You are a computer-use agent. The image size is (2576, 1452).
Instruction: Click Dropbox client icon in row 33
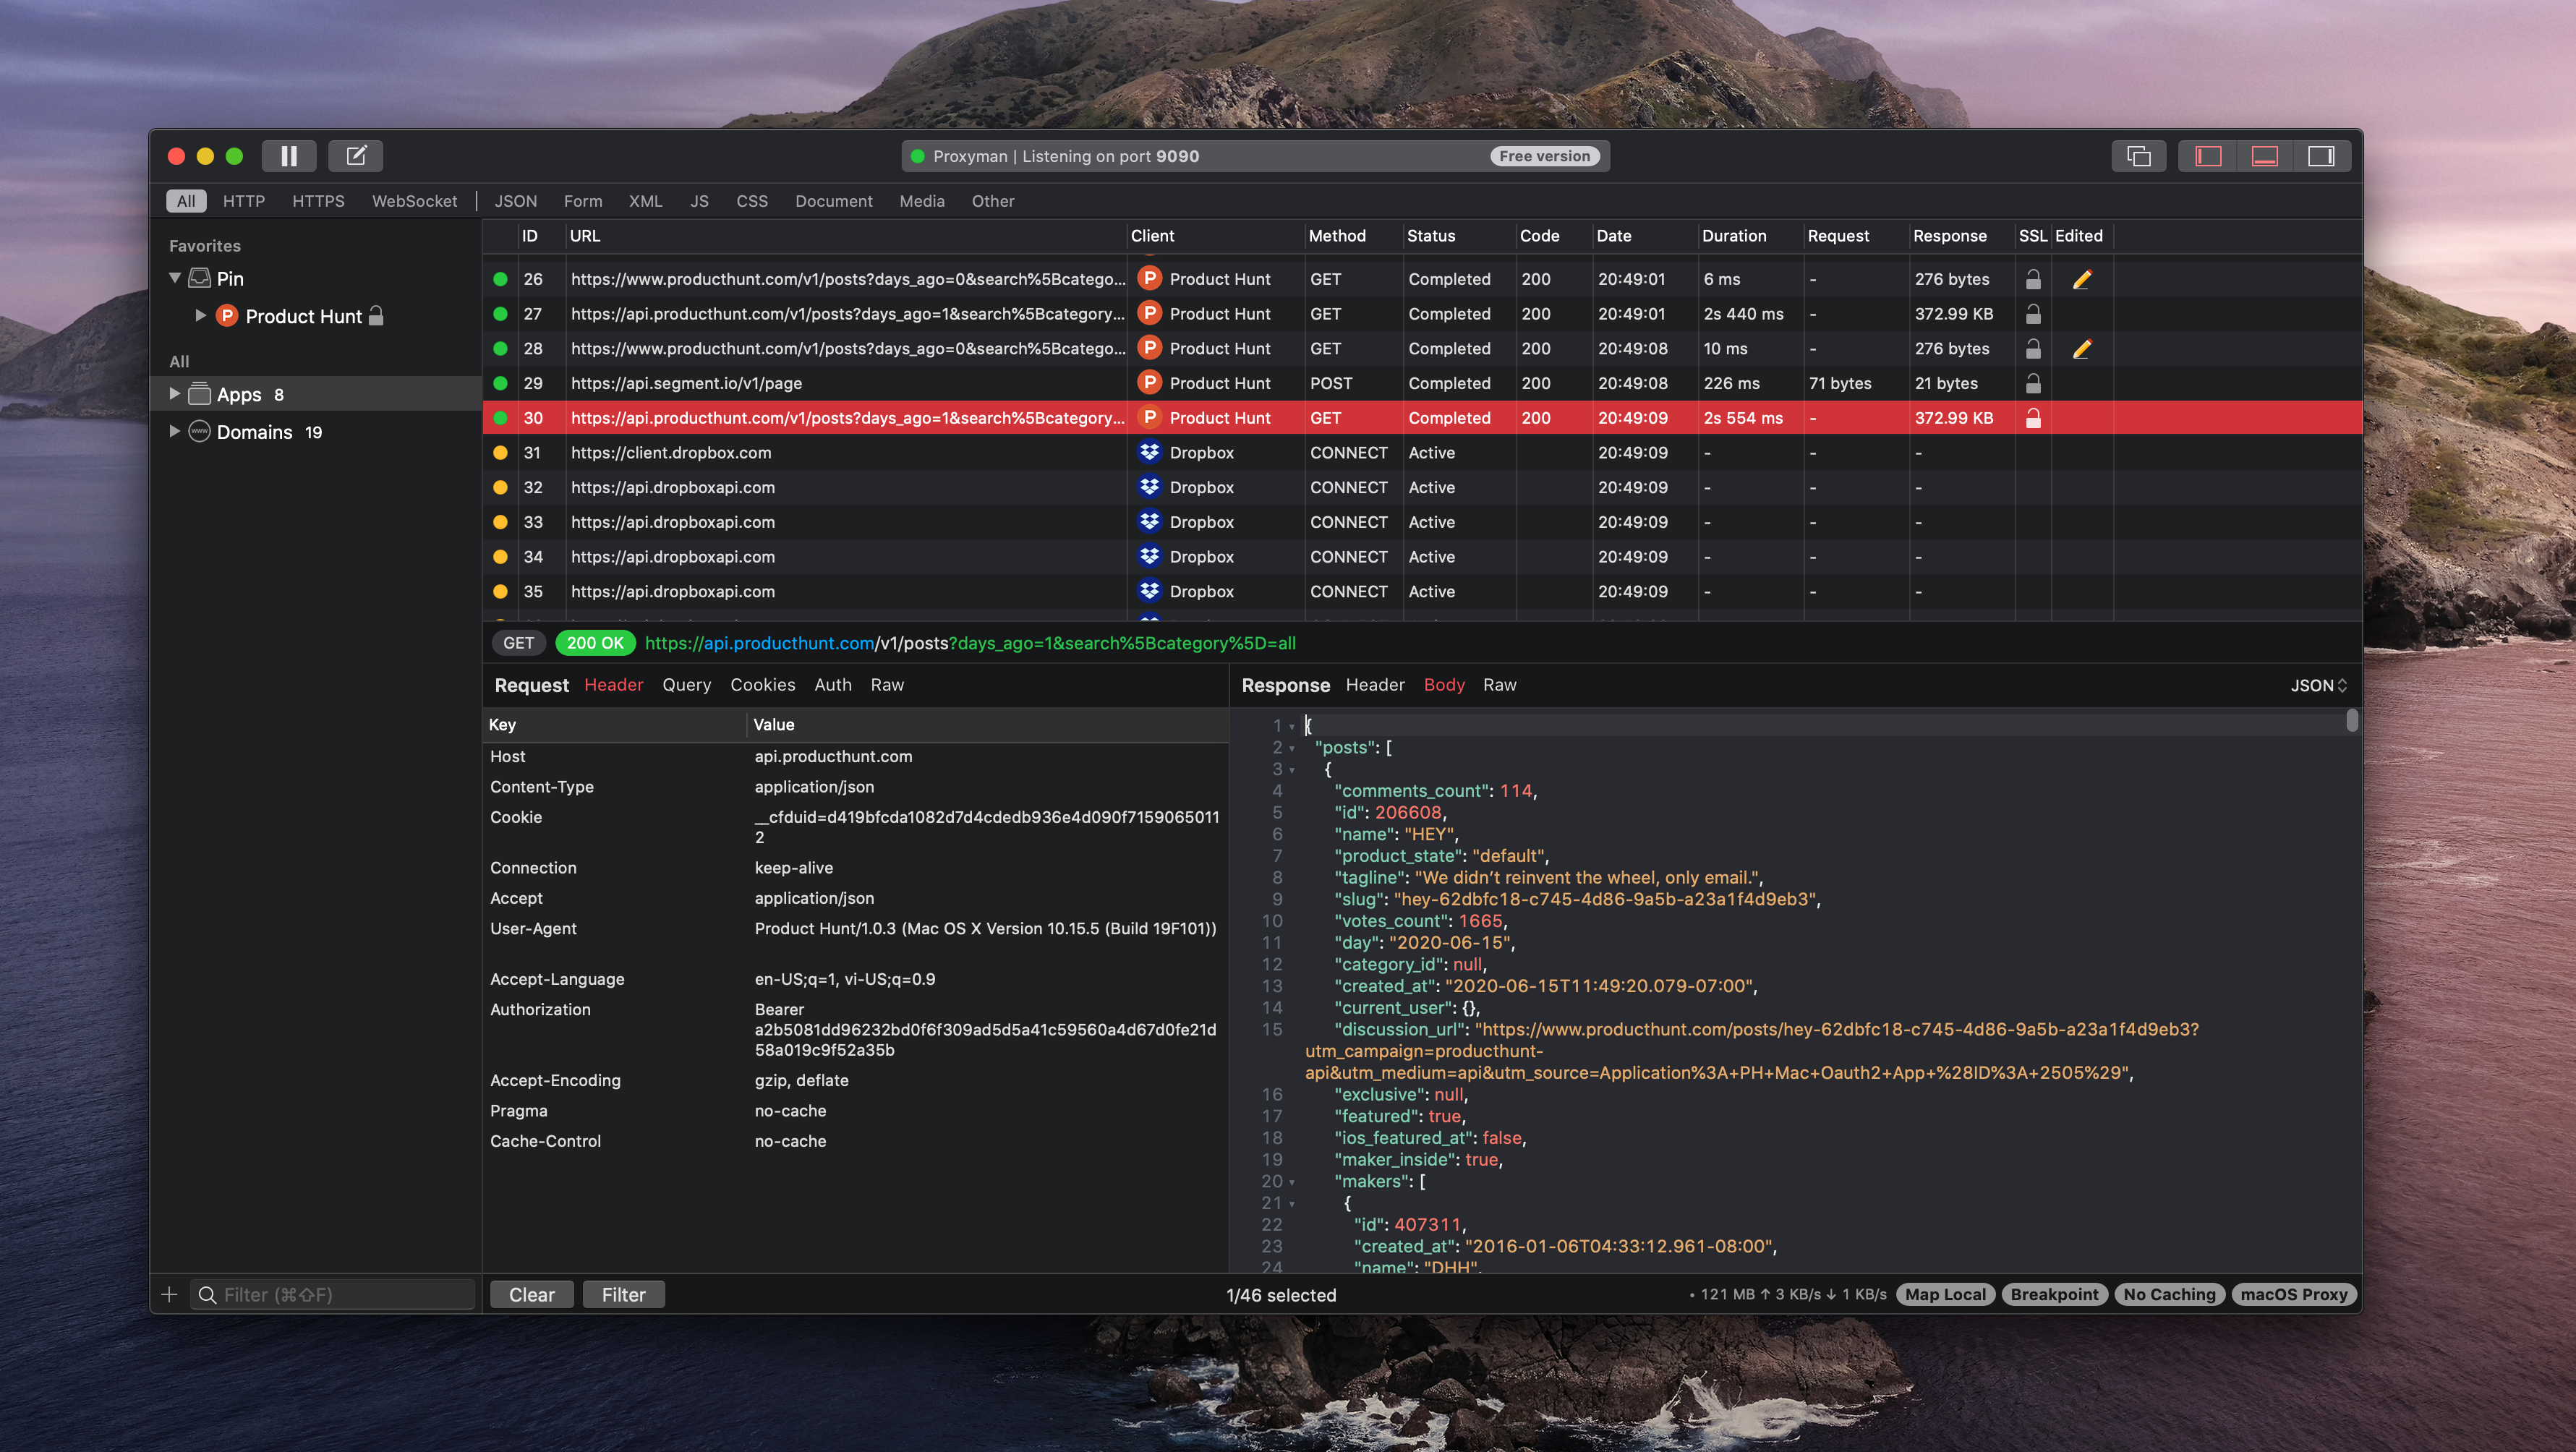coord(1150,522)
